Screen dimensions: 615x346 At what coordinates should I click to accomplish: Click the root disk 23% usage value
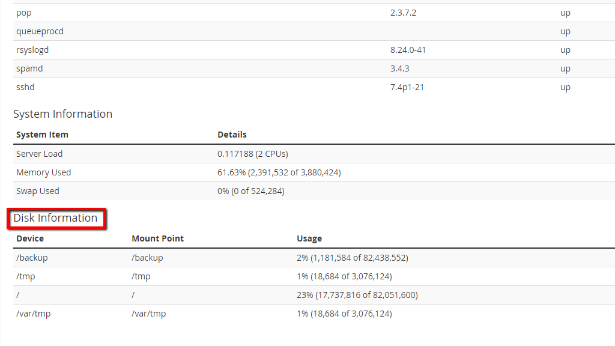357,295
